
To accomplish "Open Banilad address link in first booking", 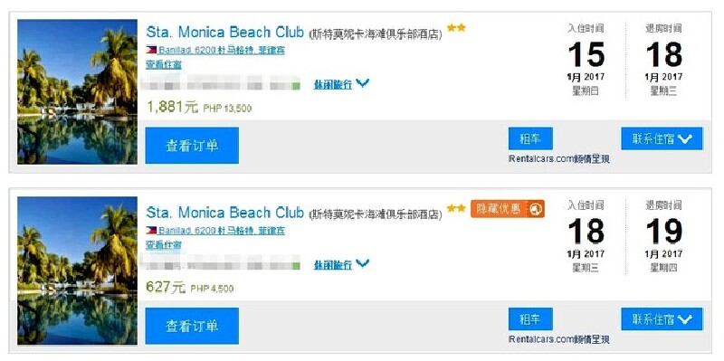I will click(222, 51).
